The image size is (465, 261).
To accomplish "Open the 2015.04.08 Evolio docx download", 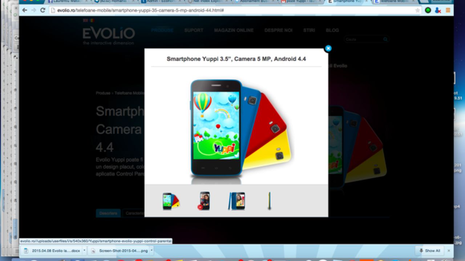I will [x=51, y=250].
